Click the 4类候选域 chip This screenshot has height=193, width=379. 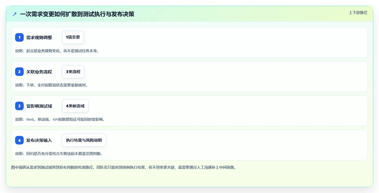(75, 106)
